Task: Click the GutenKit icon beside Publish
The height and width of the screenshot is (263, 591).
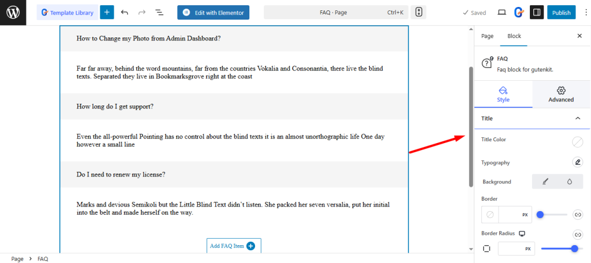Action: (519, 12)
